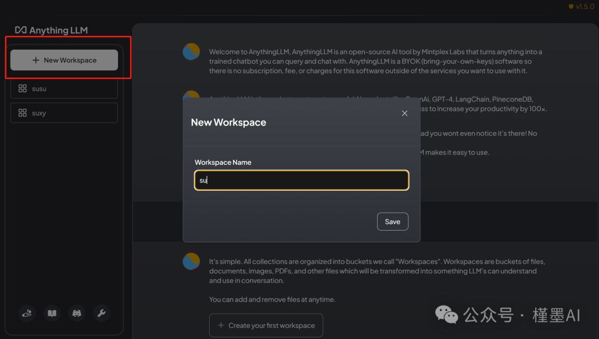Click Create your first workspace button

tap(266, 325)
